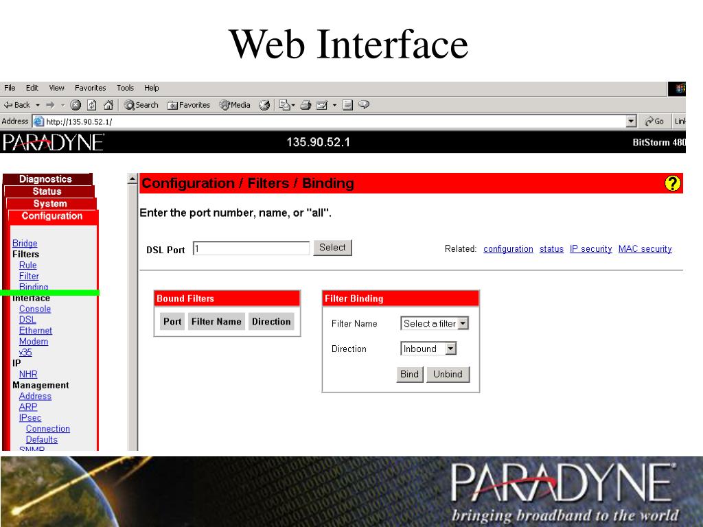Go to the Home page icon
This screenshot has width=703, height=527.
108,105
